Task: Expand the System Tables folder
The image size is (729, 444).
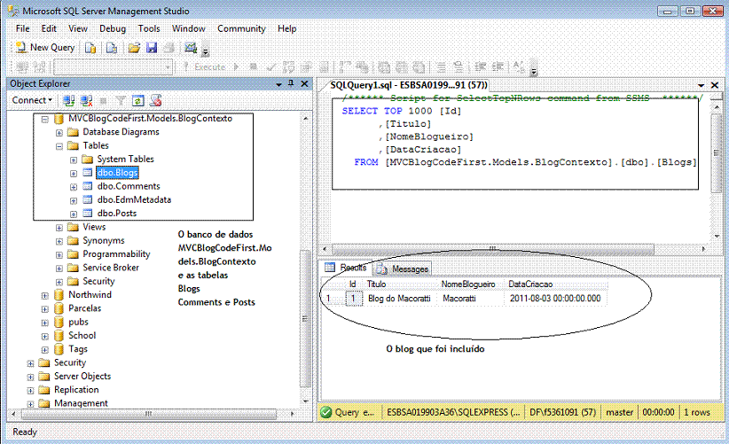Action: point(74,160)
